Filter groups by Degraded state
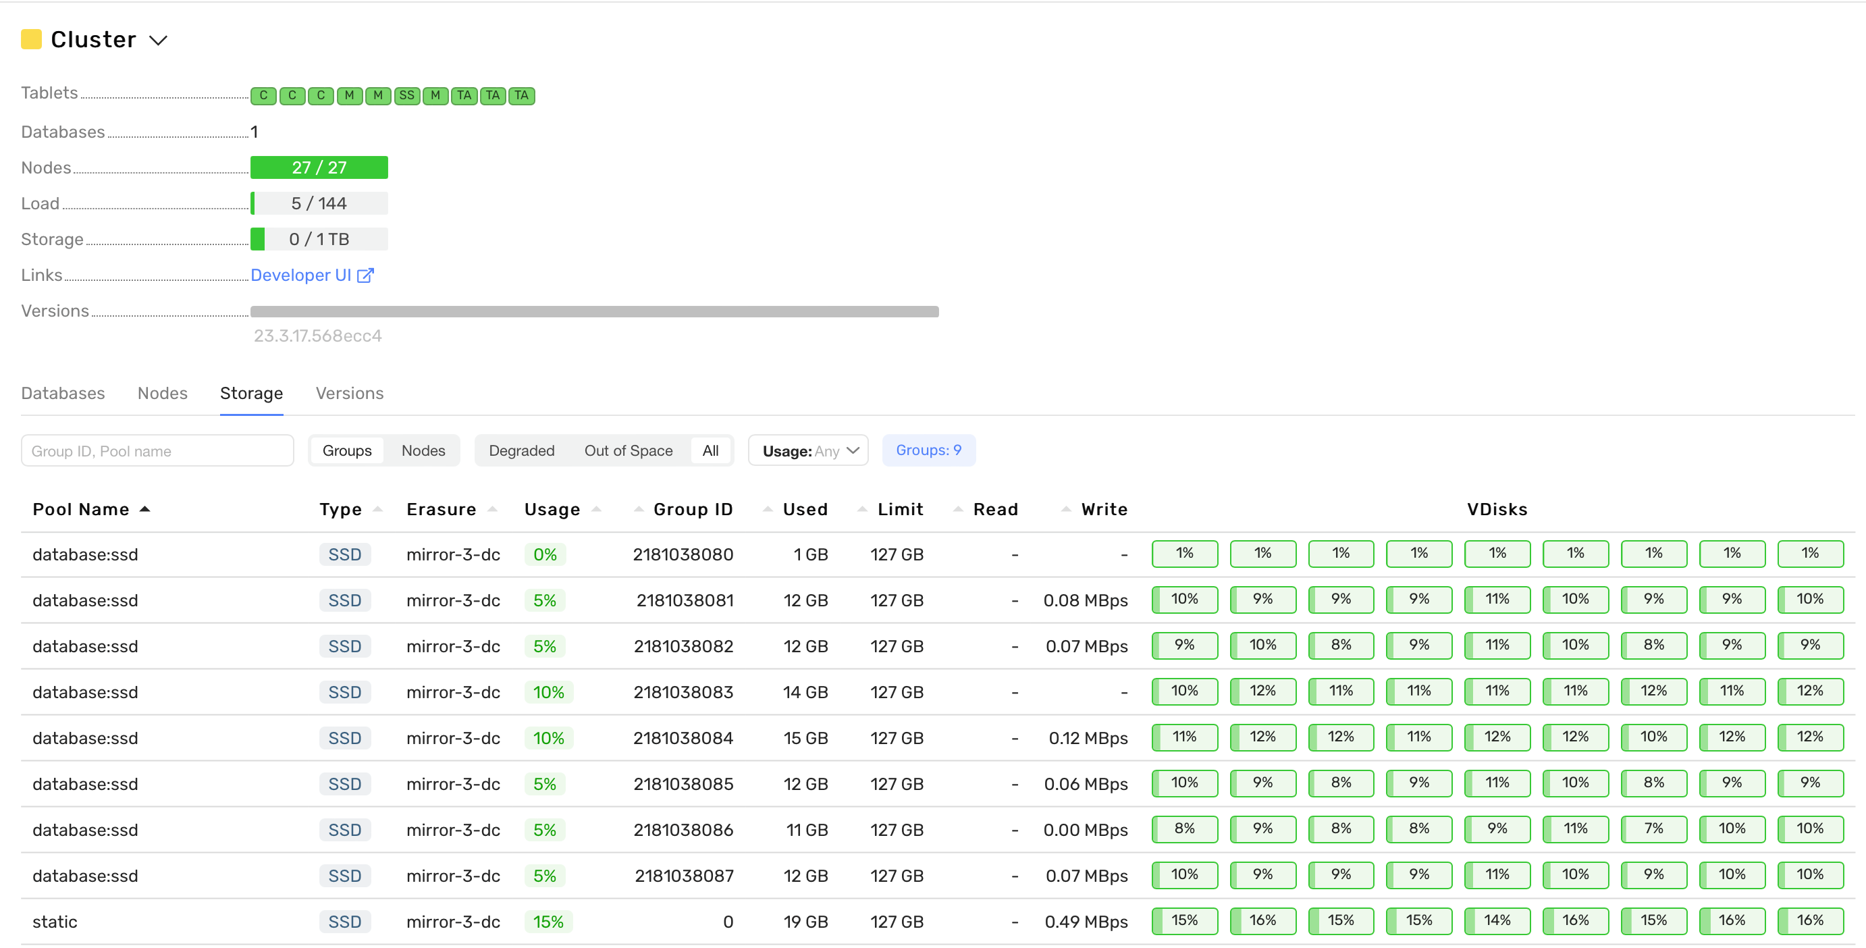This screenshot has width=1866, height=948. 521,450
